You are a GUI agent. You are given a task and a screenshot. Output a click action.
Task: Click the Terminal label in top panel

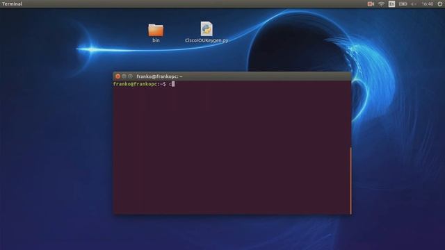tap(12, 3)
